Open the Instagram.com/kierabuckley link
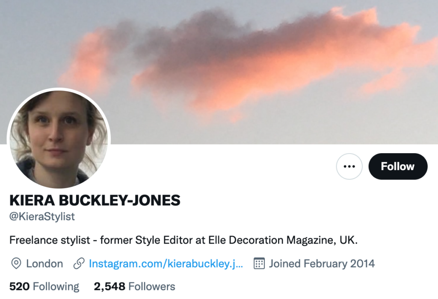438x299 pixels. pyautogui.click(x=166, y=264)
